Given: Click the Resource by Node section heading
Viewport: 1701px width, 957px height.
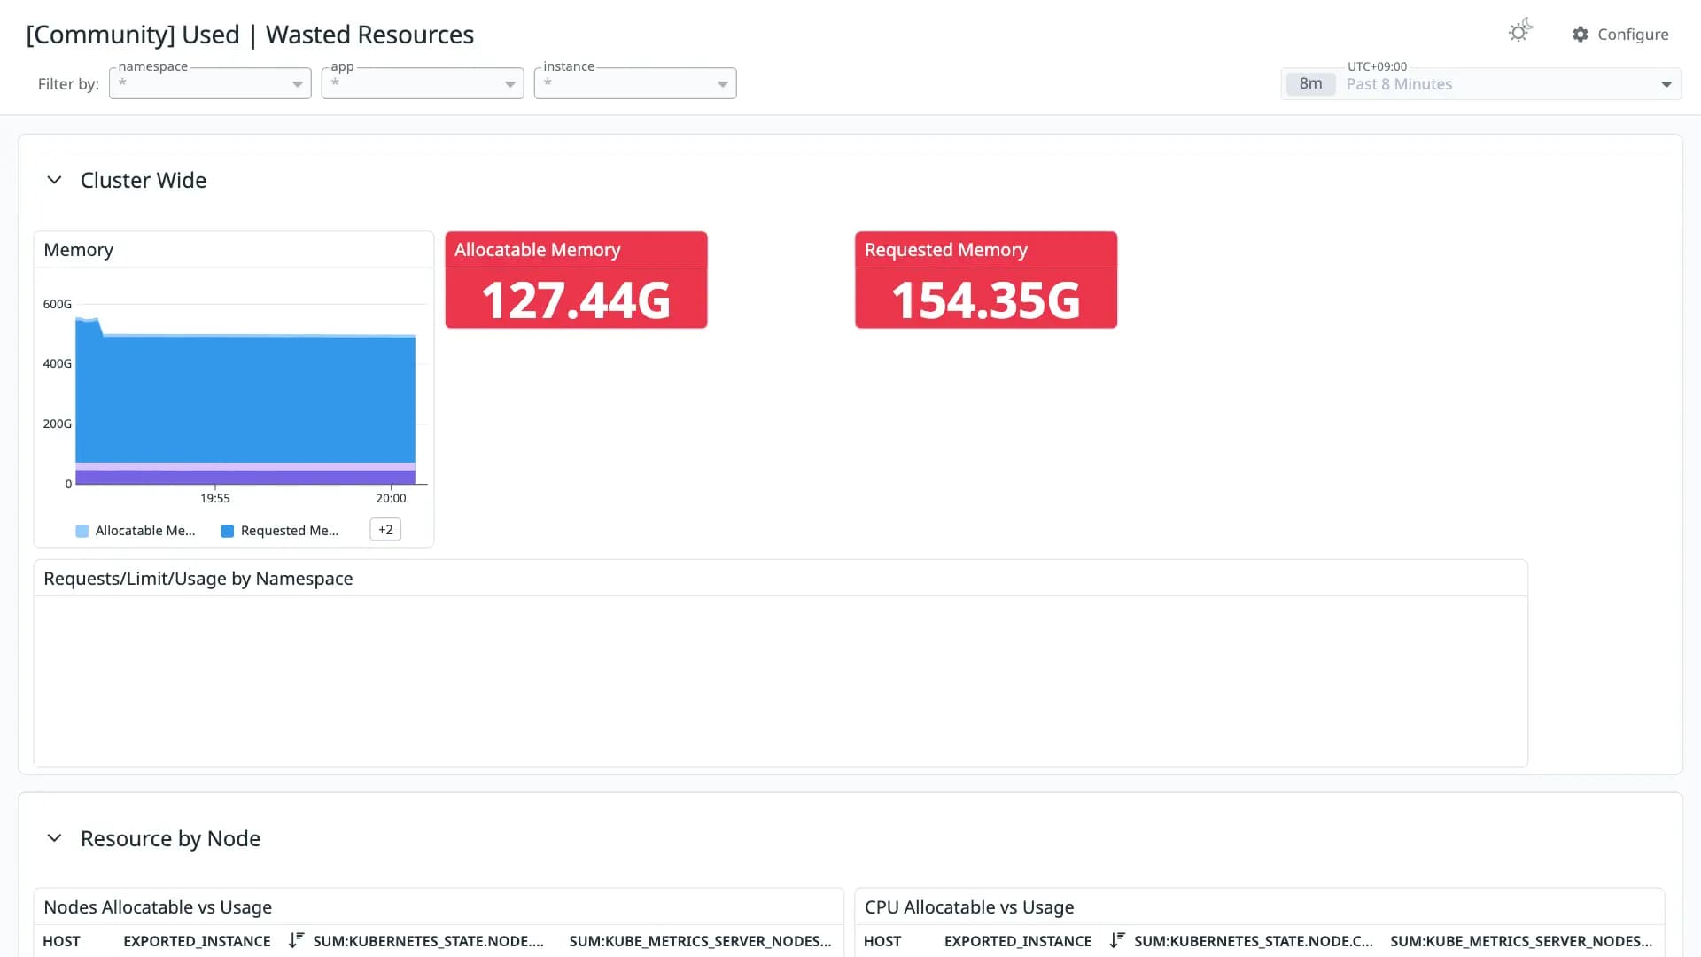Looking at the screenshot, I should tap(170, 838).
